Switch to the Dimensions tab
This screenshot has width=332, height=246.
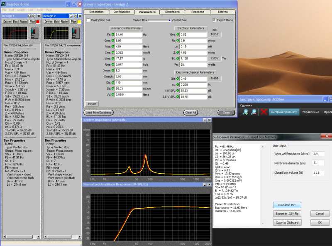point(172,12)
